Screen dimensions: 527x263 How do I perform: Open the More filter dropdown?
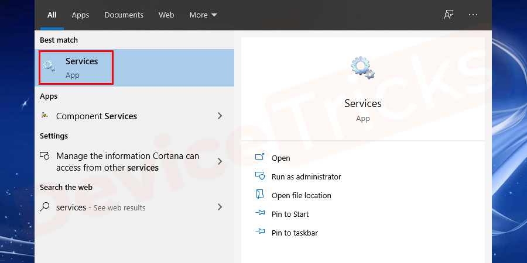(203, 15)
